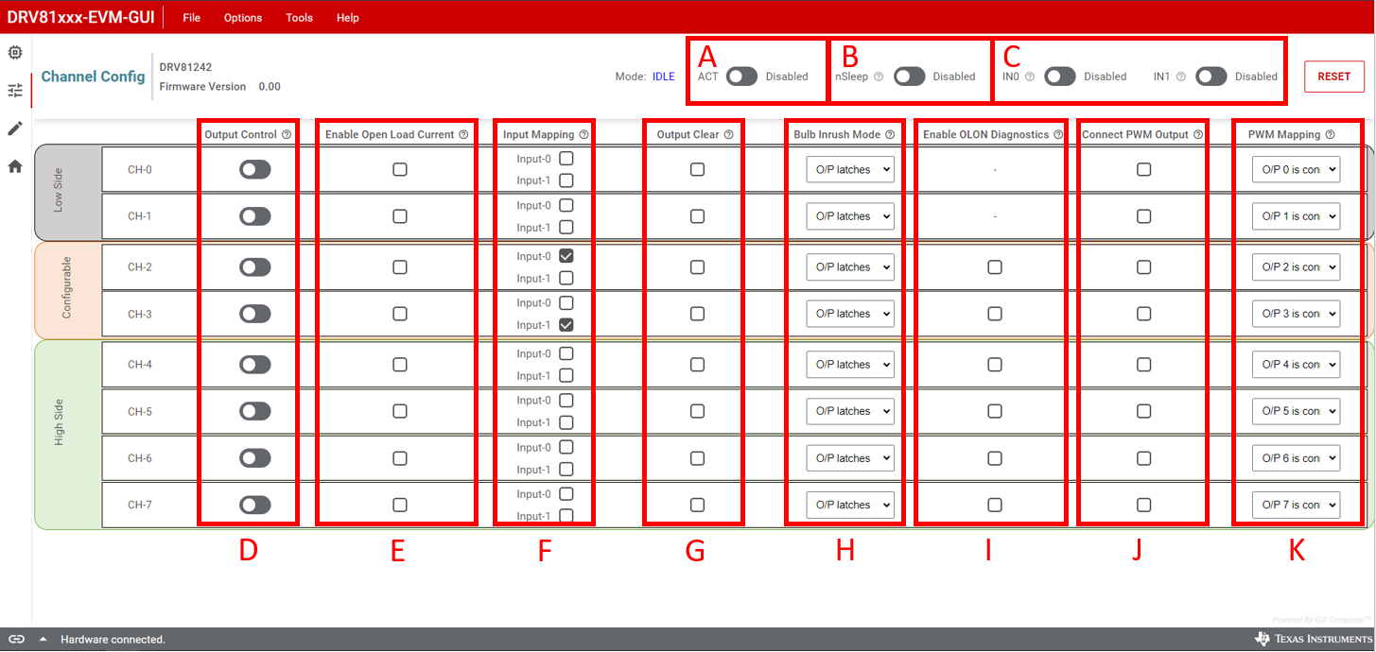Select the chip icon in left sidebar
Image resolution: width=1376 pixels, height=652 pixels.
click(x=14, y=52)
